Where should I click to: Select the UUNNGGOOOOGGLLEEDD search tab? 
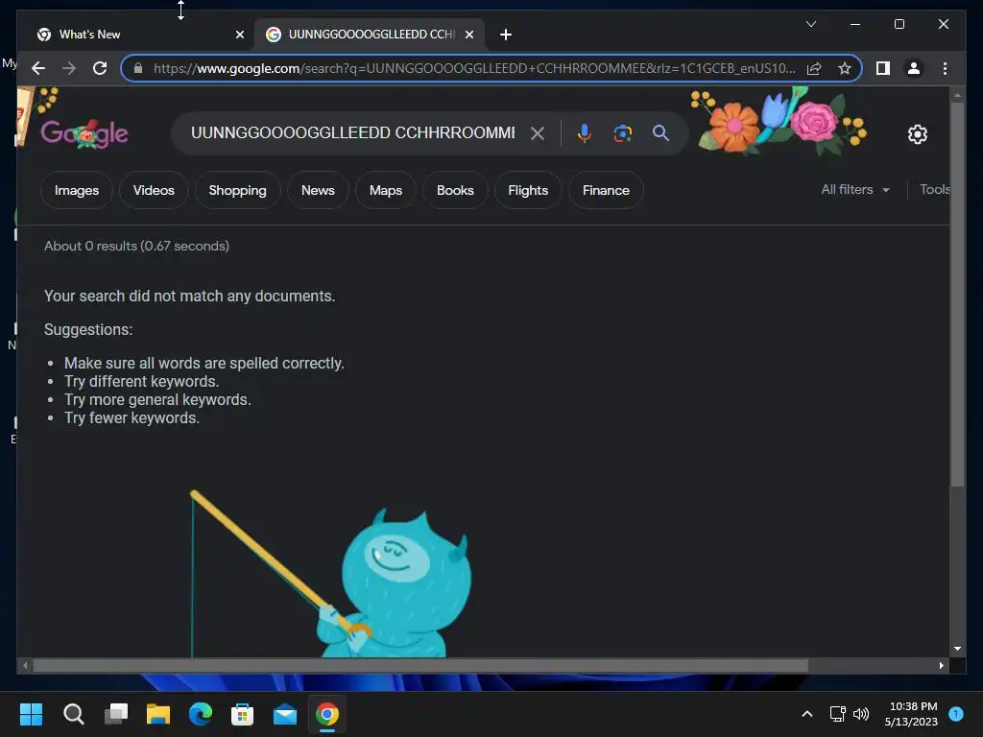pyautogui.click(x=369, y=35)
